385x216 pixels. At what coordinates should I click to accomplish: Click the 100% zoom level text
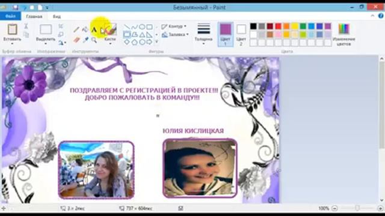[324, 208]
